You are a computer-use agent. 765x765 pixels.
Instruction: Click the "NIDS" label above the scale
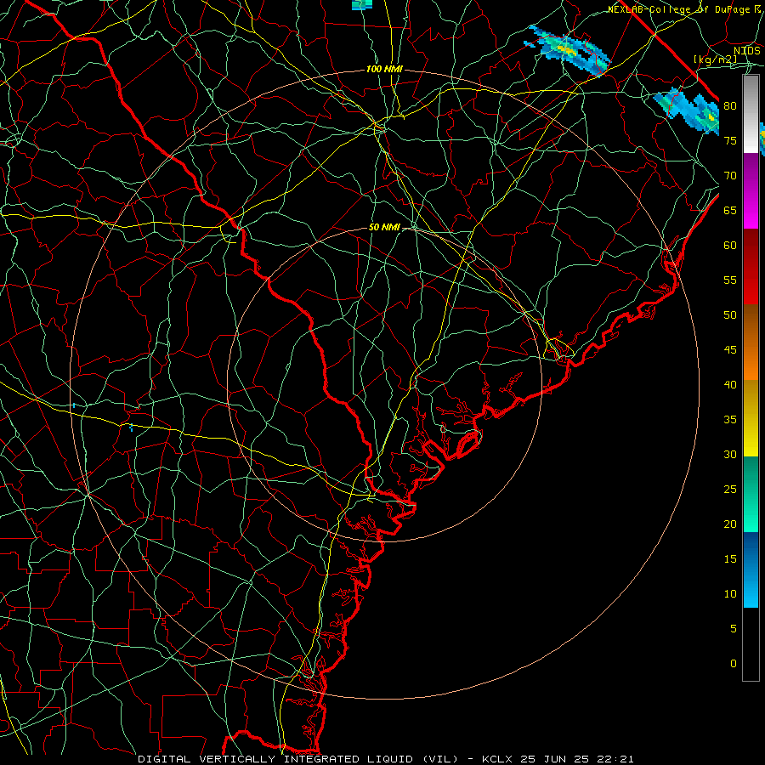[x=746, y=51]
